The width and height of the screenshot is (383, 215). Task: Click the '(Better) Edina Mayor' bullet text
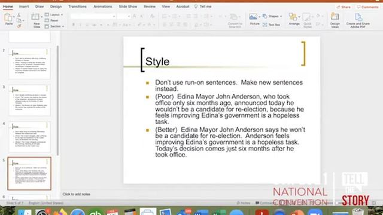(x=230, y=142)
